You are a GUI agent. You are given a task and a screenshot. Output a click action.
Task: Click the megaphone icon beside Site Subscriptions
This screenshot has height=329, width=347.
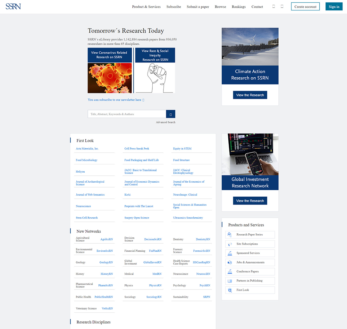(229, 244)
